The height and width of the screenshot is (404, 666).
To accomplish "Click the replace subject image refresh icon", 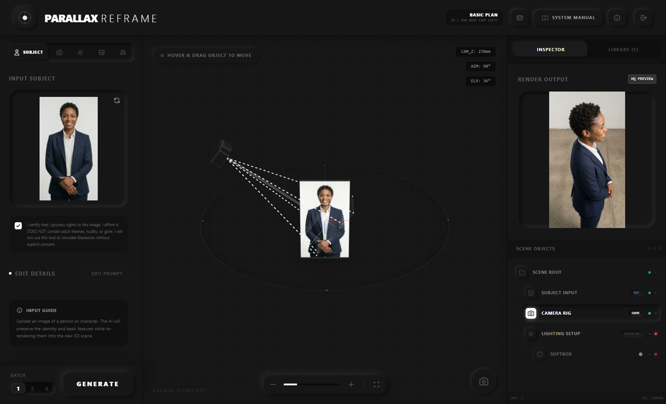I will (117, 100).
